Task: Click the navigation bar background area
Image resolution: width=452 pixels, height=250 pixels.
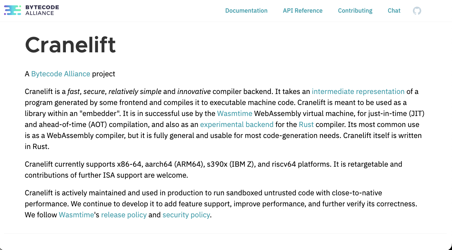Action: click(150, 10)
